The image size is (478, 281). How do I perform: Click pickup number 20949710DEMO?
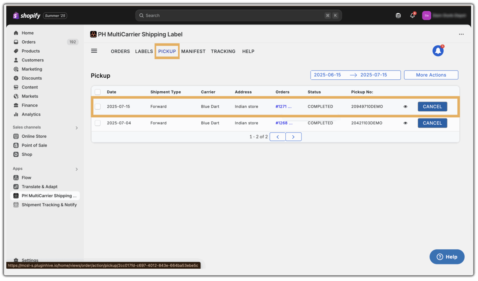pos(367,106)
